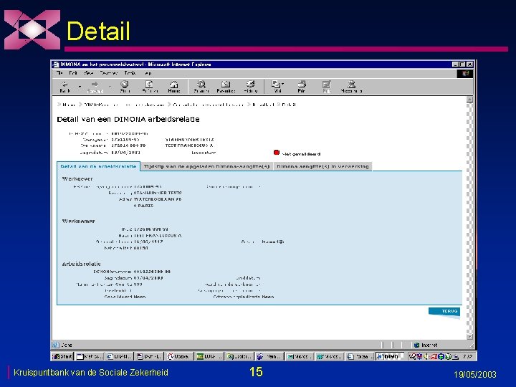Click the 'Werkgever' section heading
This screenshot has height=387, width=516.
point(77,178)
